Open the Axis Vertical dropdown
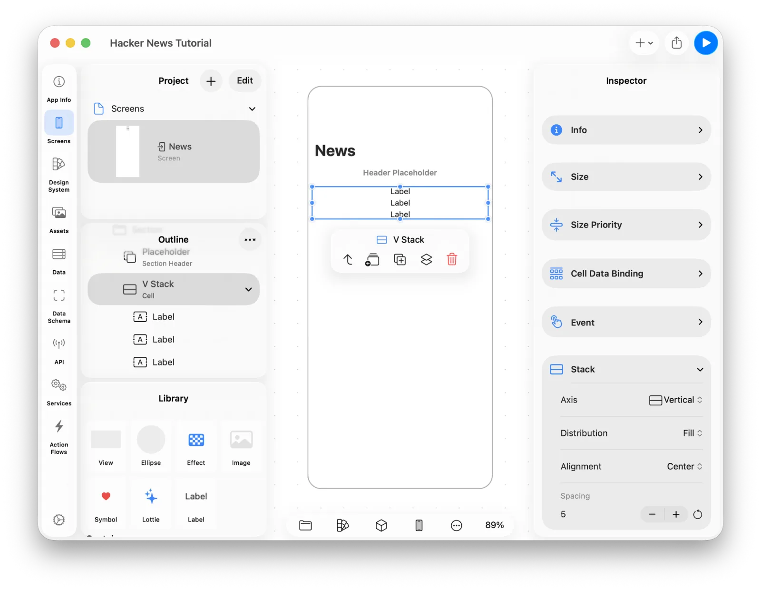 [675, 400]
